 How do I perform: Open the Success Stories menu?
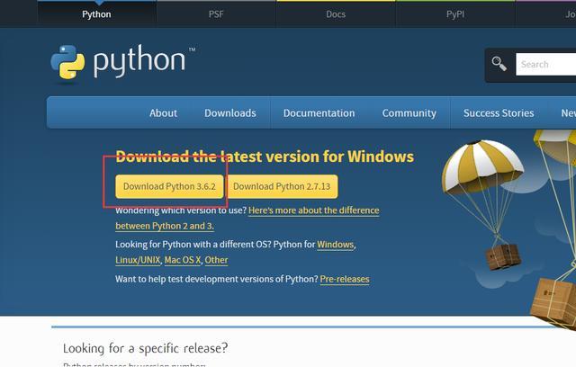coord(499,113)
